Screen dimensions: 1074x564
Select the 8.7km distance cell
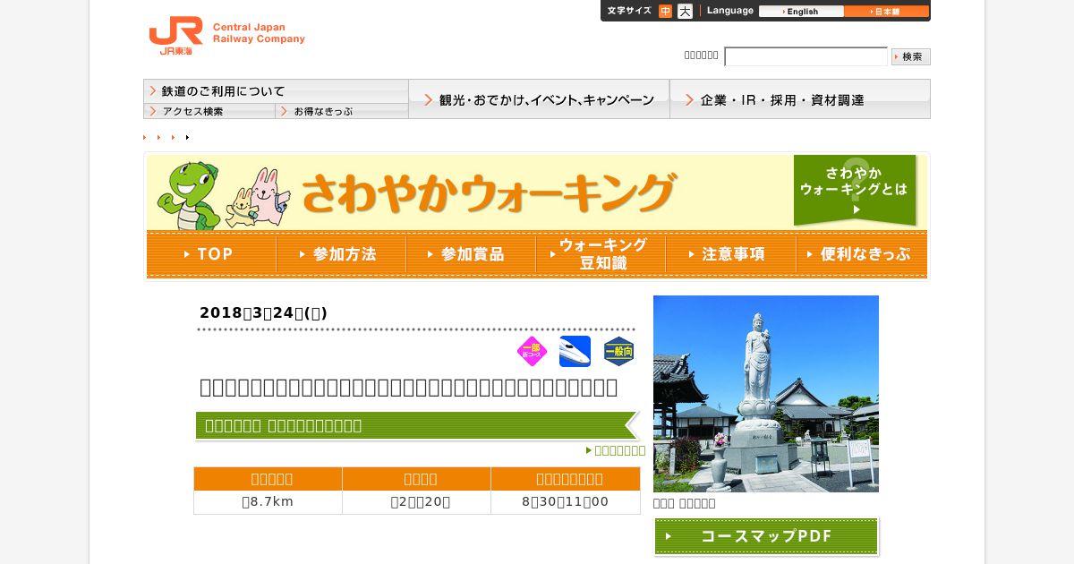[268, 501]
